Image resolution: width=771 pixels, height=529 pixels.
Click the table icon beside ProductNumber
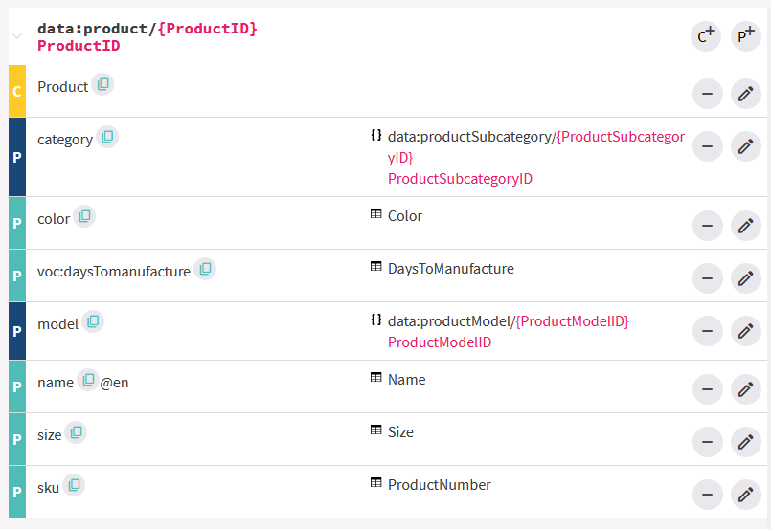[375, 482]
